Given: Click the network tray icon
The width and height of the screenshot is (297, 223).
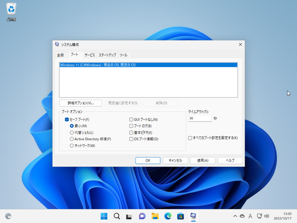Looking at the screenshot, I should (x=259, y=216).
